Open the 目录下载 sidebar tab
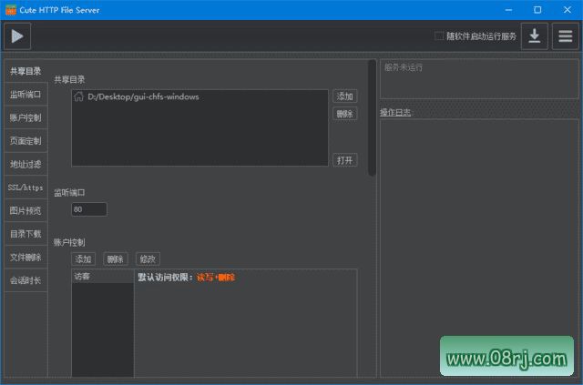The height and width of the screenshot is (385, 583). pyautogui.click(x=26, y=234)
